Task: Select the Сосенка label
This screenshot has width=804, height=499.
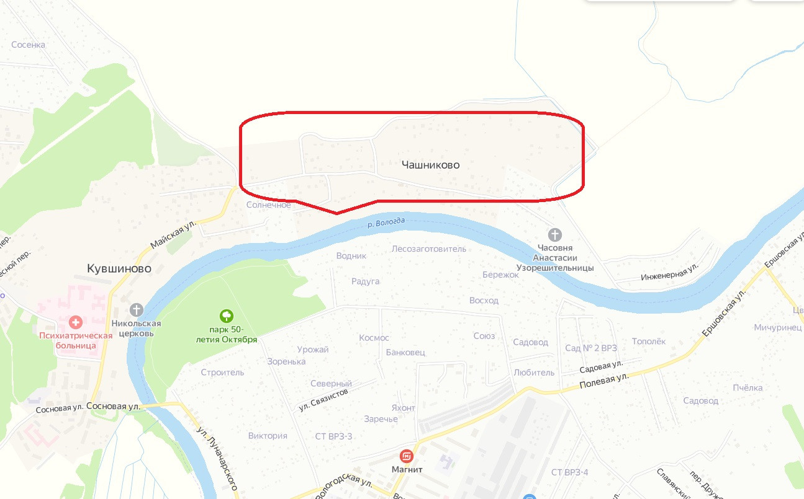Action: pos(29,45)
